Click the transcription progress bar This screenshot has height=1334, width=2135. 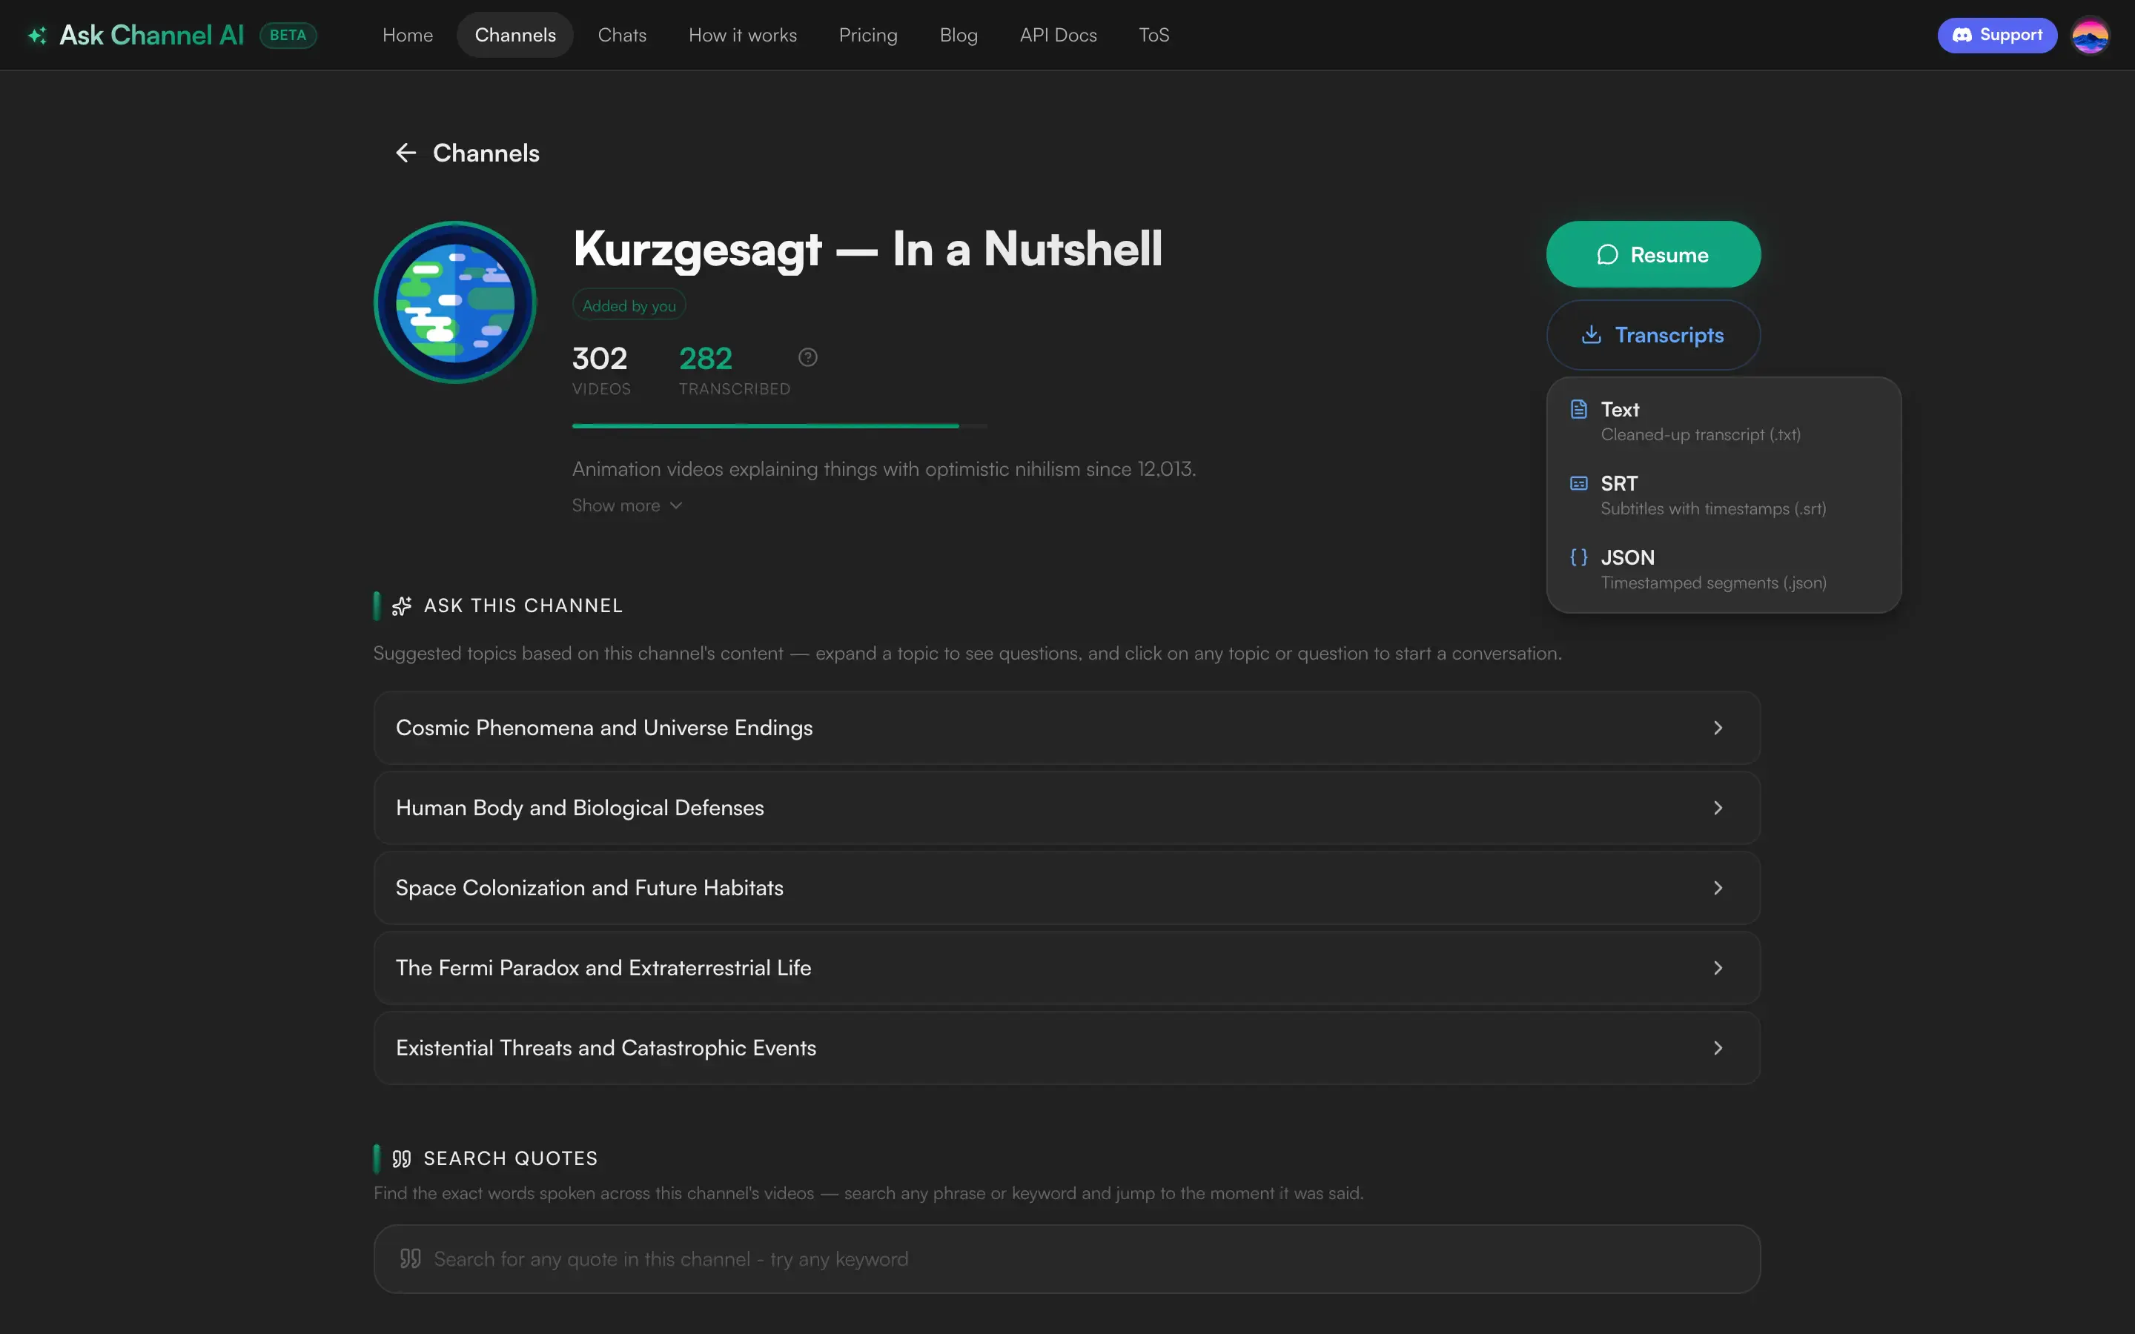pos(780,426)
